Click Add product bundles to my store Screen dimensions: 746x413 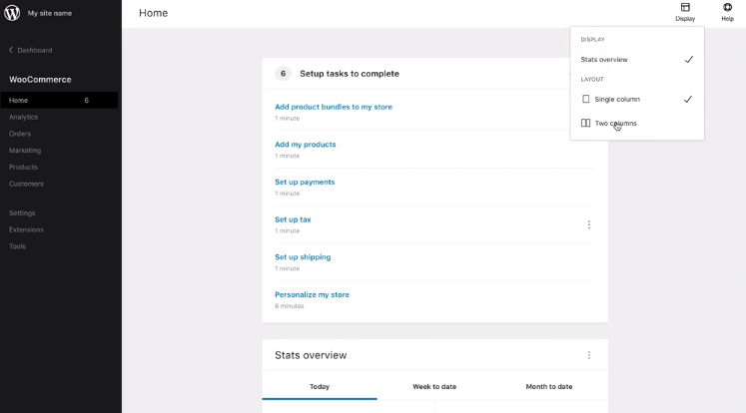[x=334, y=107]
